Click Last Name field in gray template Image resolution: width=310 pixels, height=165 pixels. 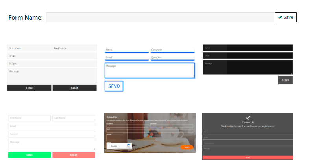coord(74,48)
